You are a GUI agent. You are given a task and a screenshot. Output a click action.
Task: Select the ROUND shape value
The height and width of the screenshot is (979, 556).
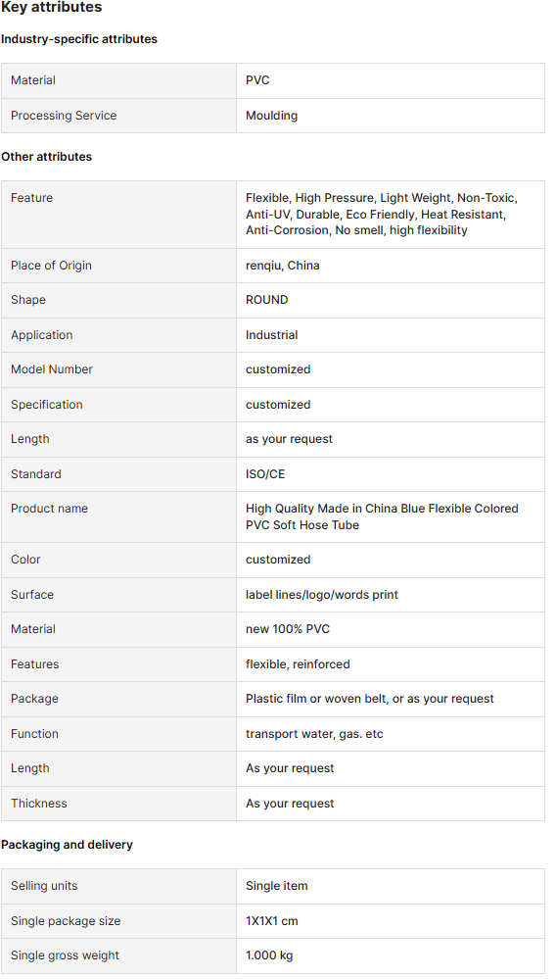click(267, 300)
